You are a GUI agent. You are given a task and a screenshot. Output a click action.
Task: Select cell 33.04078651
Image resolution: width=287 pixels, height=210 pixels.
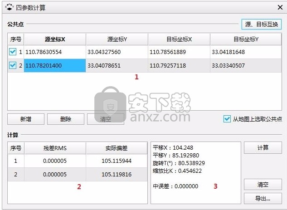tap(117, 66)
